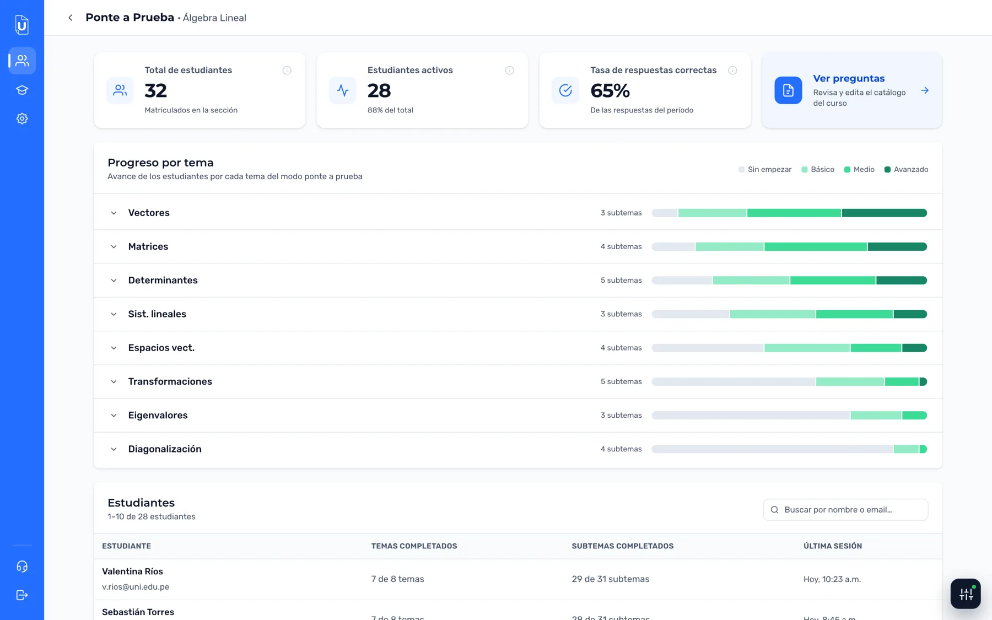Show info for Tasa de respuestas correctas

pyautogui.click(x=732, y=71)
